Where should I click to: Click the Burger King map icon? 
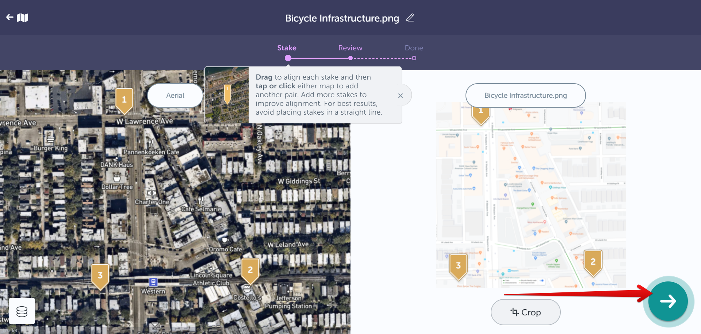point(50,139)
